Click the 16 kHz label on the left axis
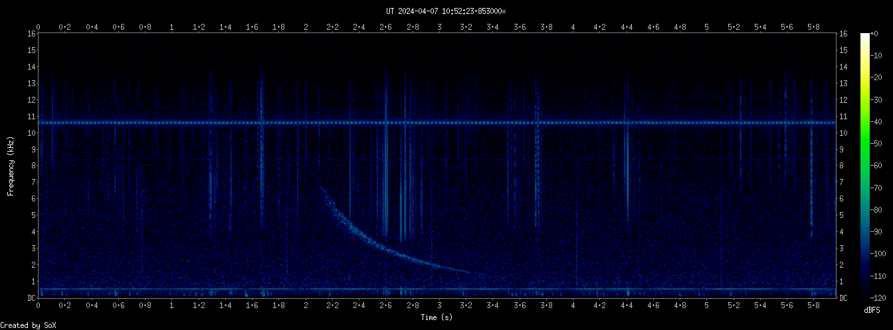 (31, 34)
